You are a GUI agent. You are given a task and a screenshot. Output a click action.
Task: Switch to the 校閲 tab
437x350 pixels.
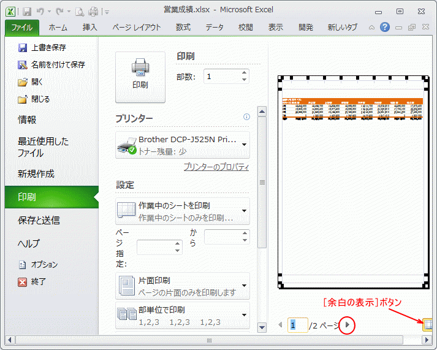pyautogui.click(x=246, y=28)
